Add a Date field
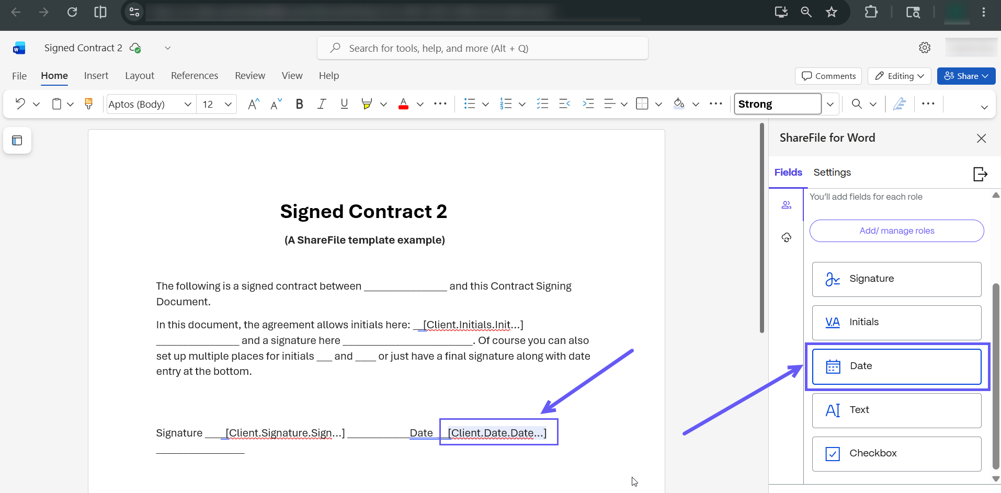 [897, 366]
